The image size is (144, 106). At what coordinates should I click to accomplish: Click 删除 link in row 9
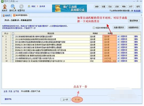136,58
